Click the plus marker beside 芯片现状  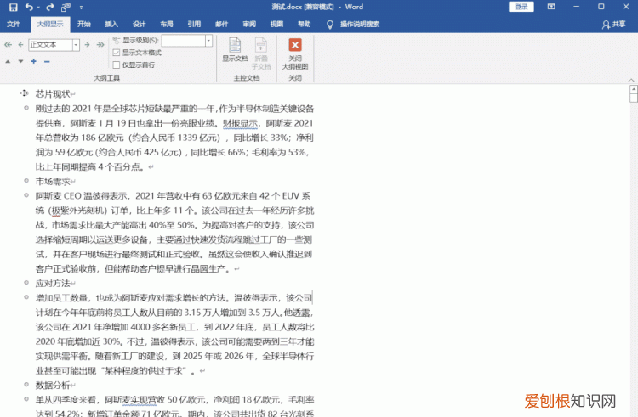(x=25, y=93)
